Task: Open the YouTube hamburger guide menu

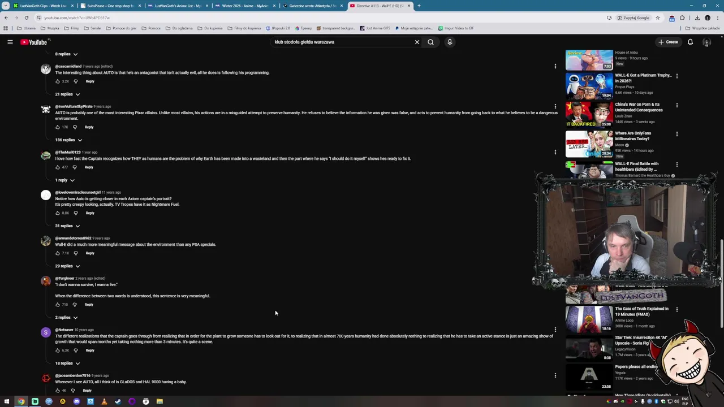Action: click(x=10, y=42)
